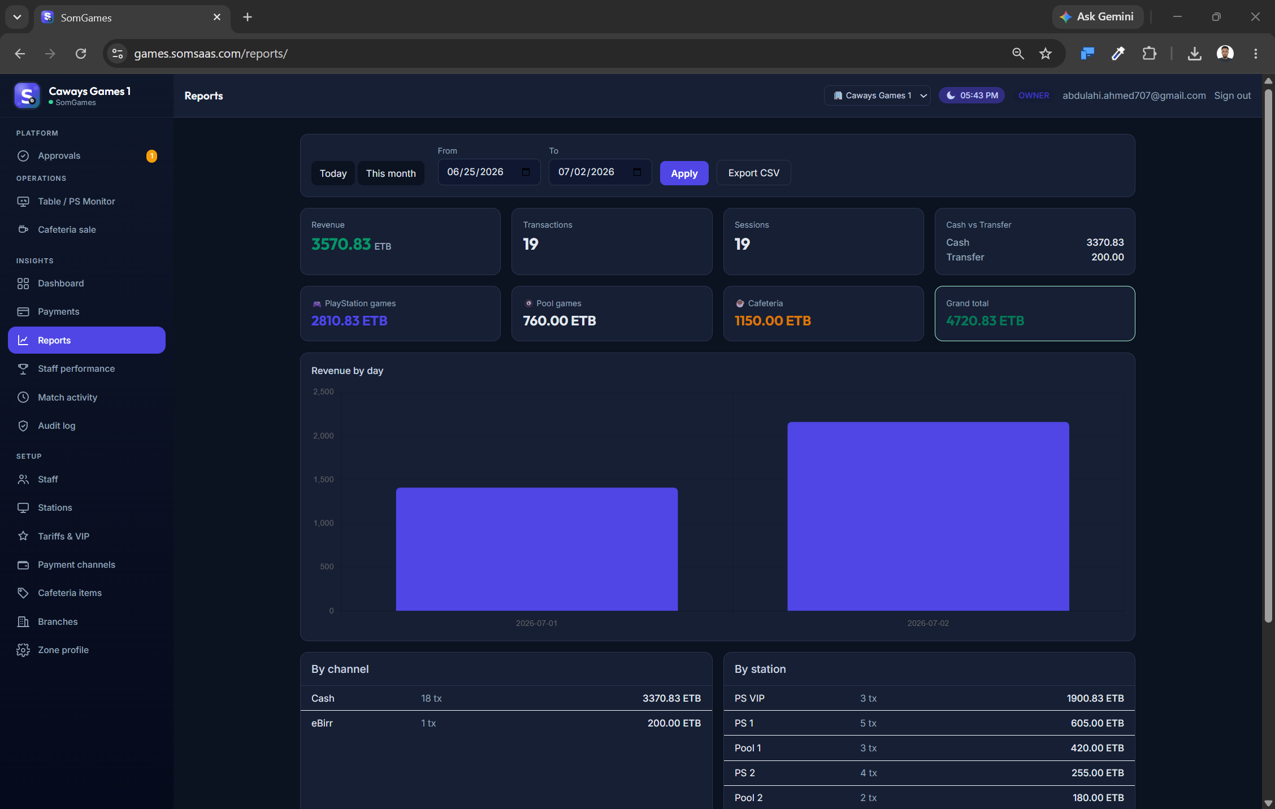Click the To date field 07/02/2026
1275x809 pixels.
[x=600, y=172]
